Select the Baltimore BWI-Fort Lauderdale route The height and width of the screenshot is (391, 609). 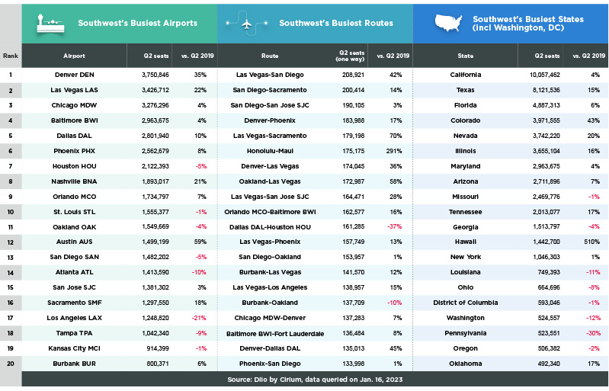coord(275,334)
